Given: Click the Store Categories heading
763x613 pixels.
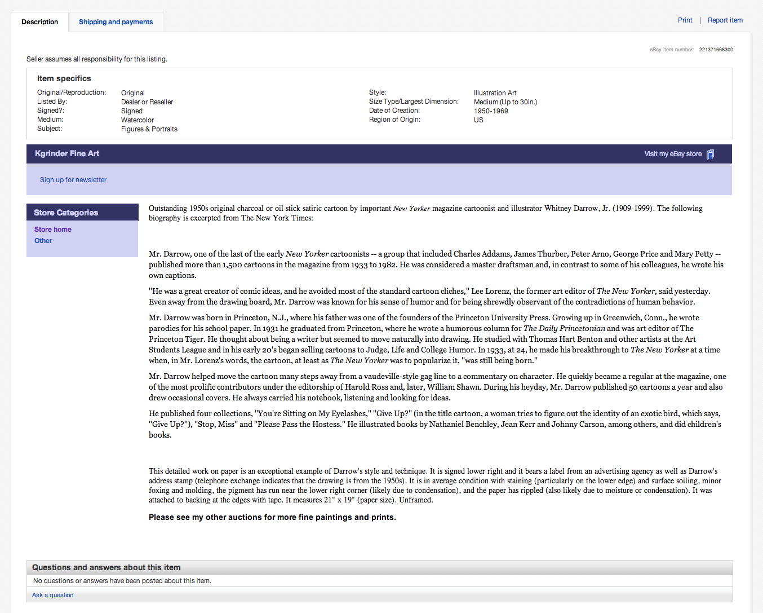Looking at the screenshot, I should click(66, 213).
